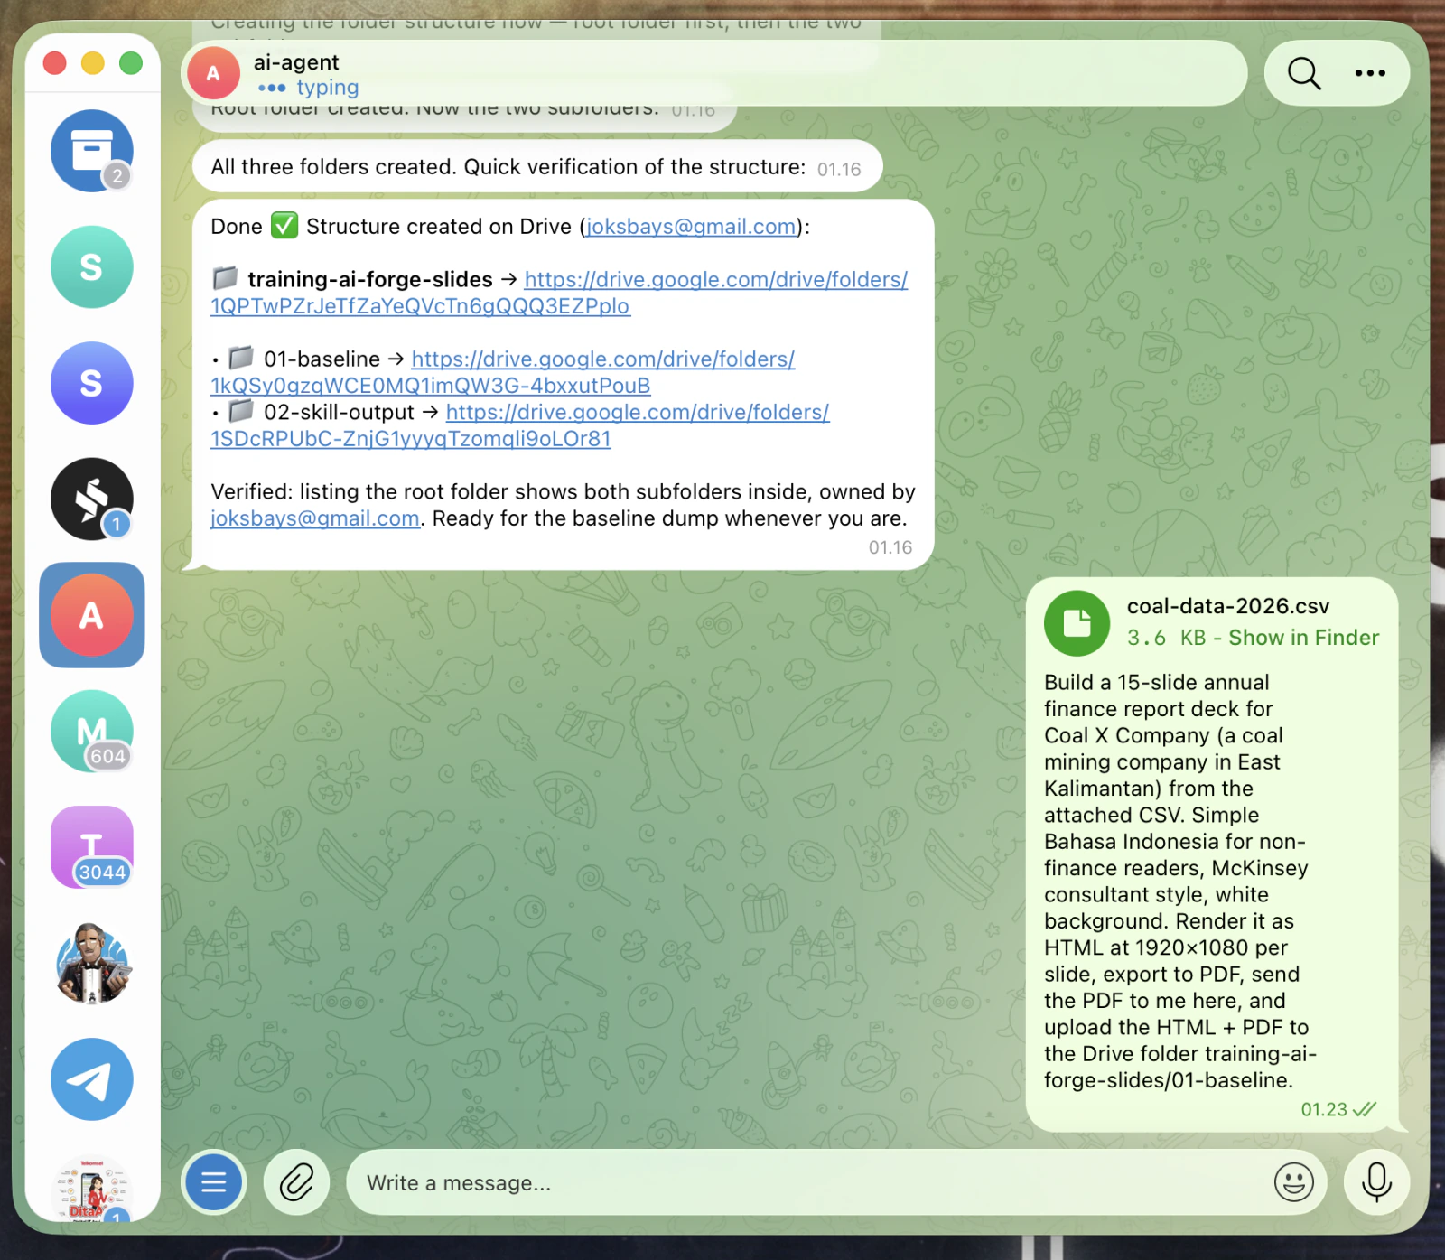Search within the ai-agent chat
The width and height of the screenshot is (1445, 1260).
(1304, 73)
